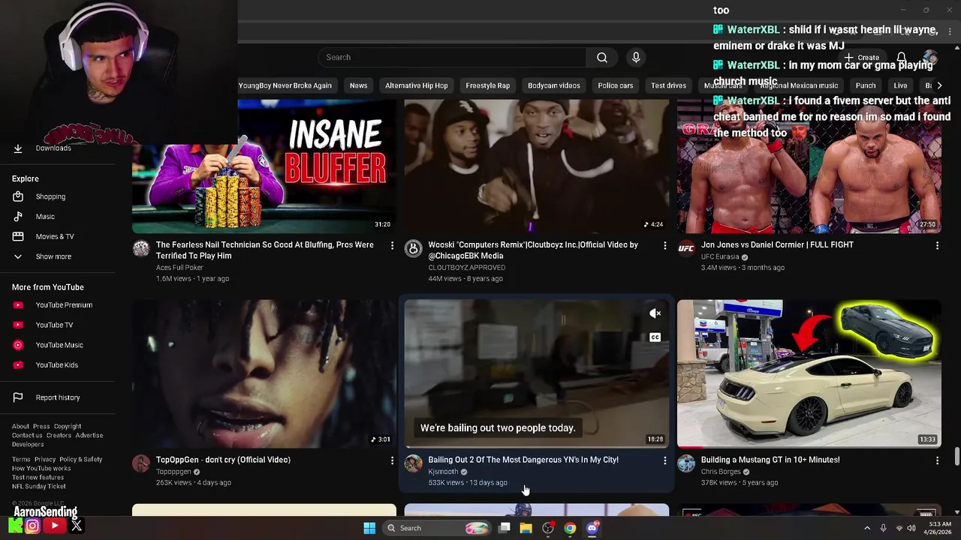
Task: Start voice search with the microphone icon
Action: coord(636,58)
